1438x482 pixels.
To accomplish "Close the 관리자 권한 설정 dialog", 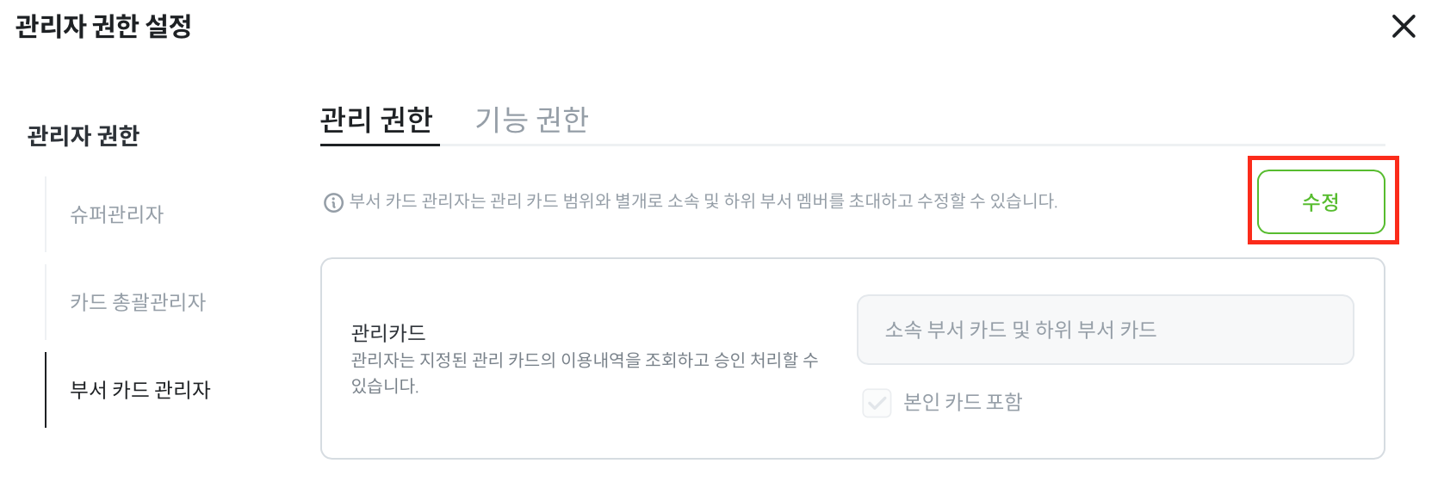I will coord(1404,27).
